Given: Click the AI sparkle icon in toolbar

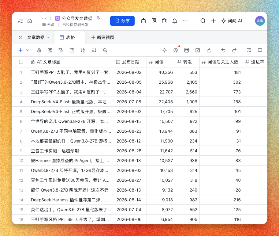Looking at the screenshot, I should pyautogui.click(x=165, y=50).
